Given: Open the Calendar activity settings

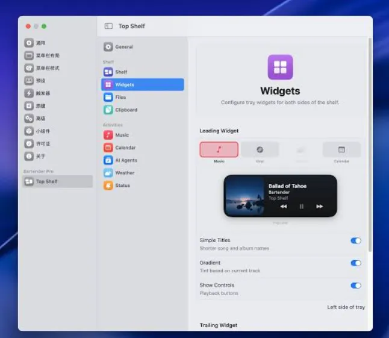Looking at the screenshot, I should click(142, 148).
